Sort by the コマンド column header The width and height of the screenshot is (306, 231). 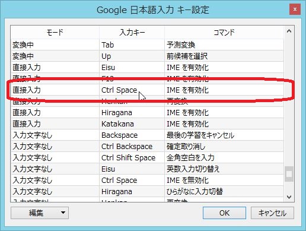pos(224,32)
